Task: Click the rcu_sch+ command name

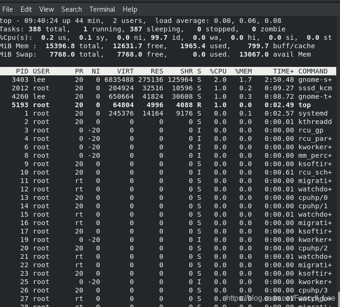Action: pyautogui.click(x=315, y=173)
